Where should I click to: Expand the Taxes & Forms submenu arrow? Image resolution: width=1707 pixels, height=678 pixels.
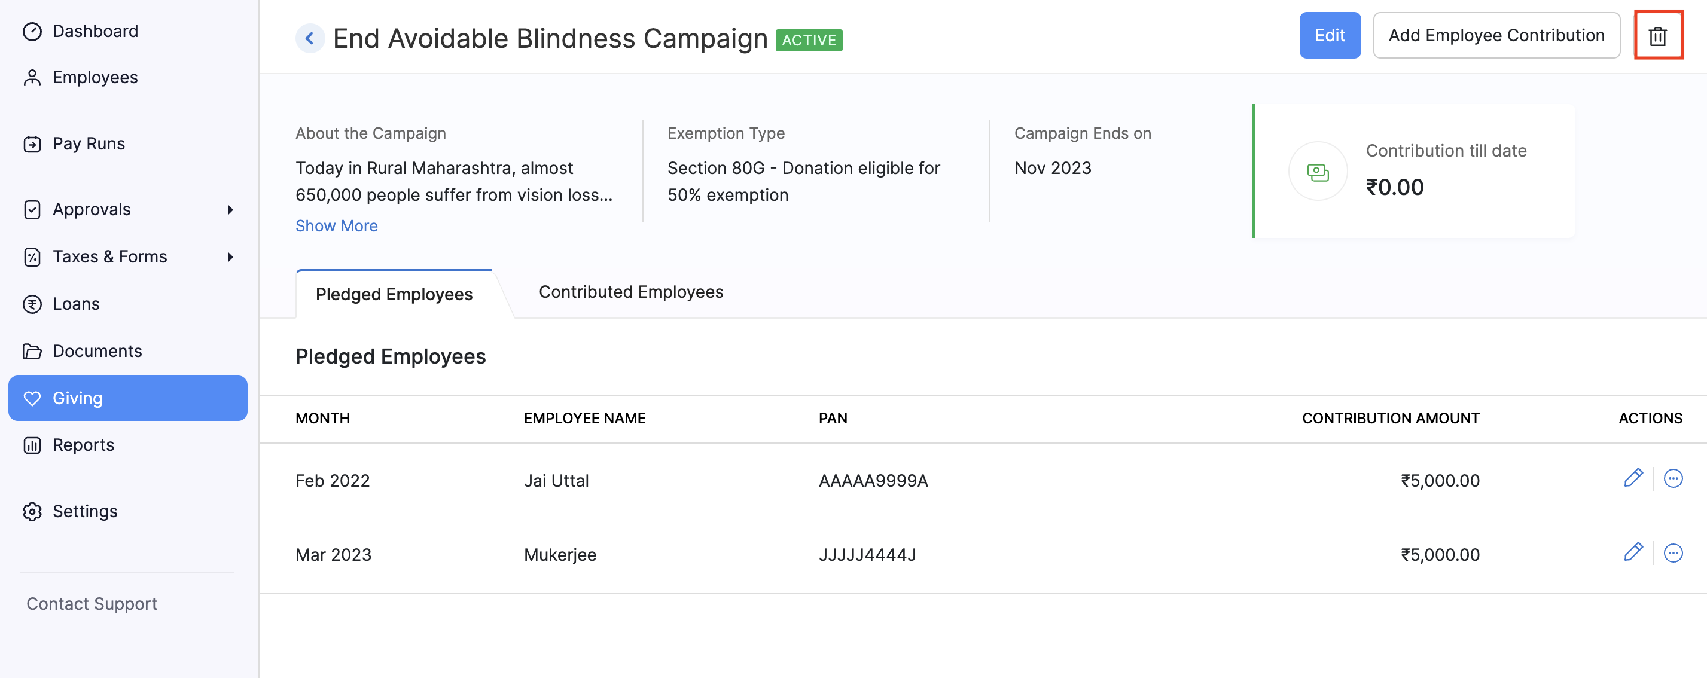tap(230, 257)
